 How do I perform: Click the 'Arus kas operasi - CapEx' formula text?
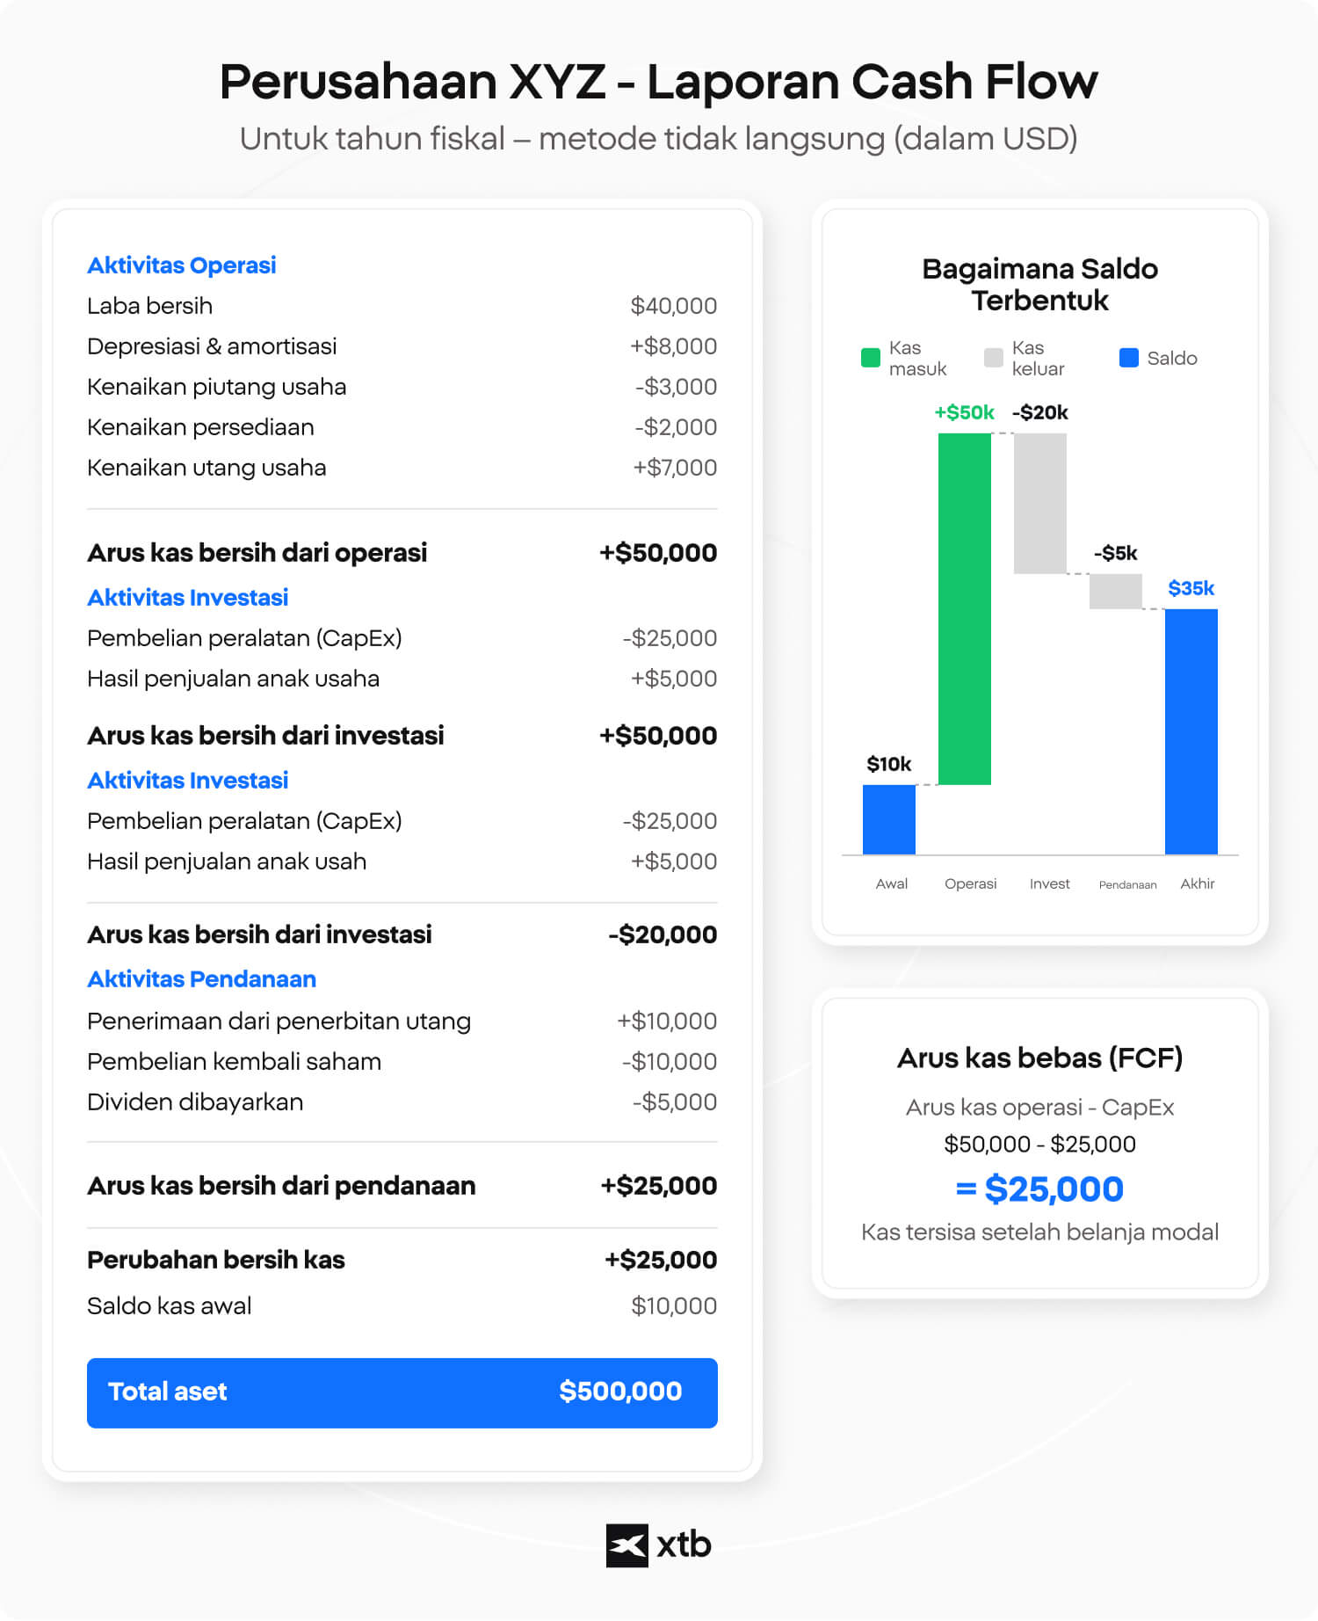(1040, 1108)
